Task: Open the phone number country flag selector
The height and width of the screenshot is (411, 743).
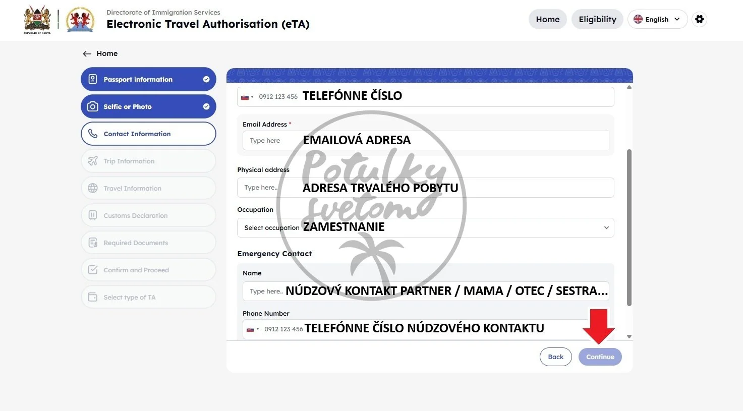Action: point(247,97)
